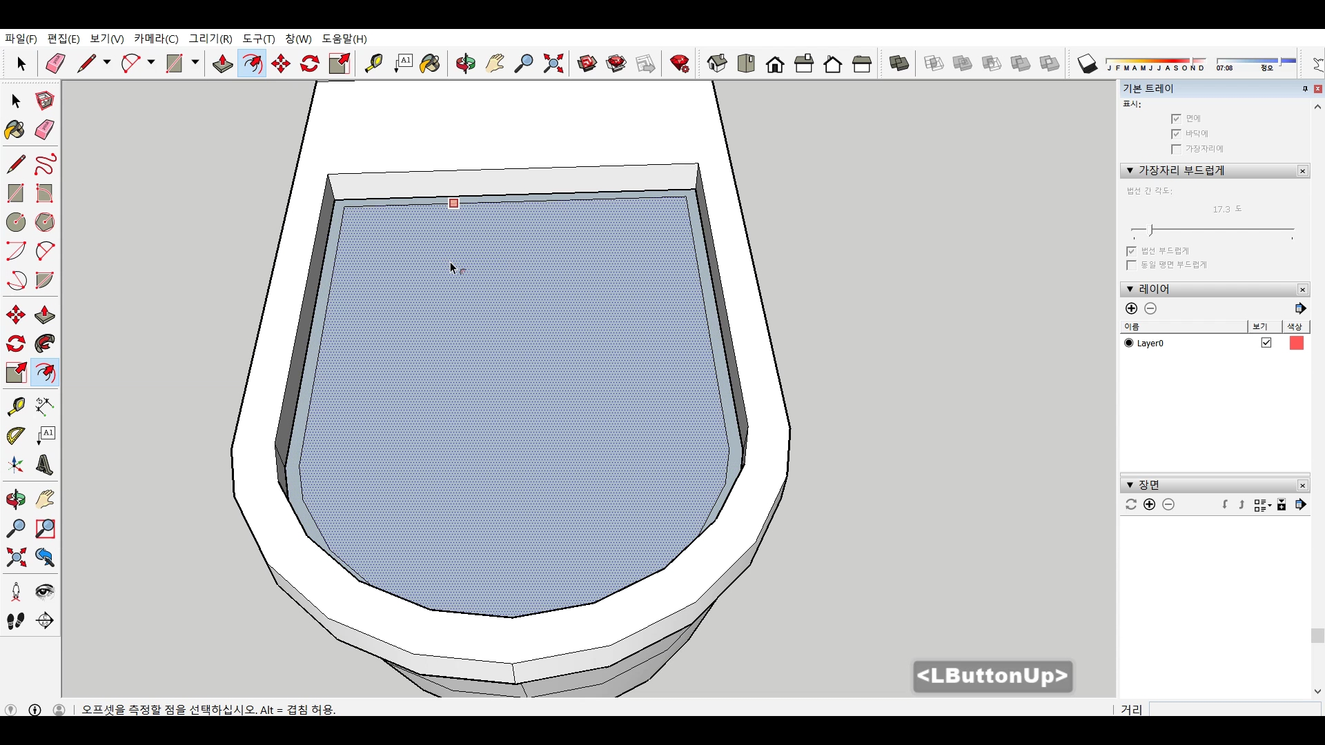Select the Orbit tool in left toolbar
Image resolution: width=1325 pixels, height=745 pixels.
(x=15, y=499)
